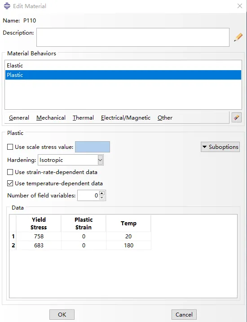Enable Use scale stress value checkbox
The width and height of the screenshot is (247, 322).
pos(10,147)
